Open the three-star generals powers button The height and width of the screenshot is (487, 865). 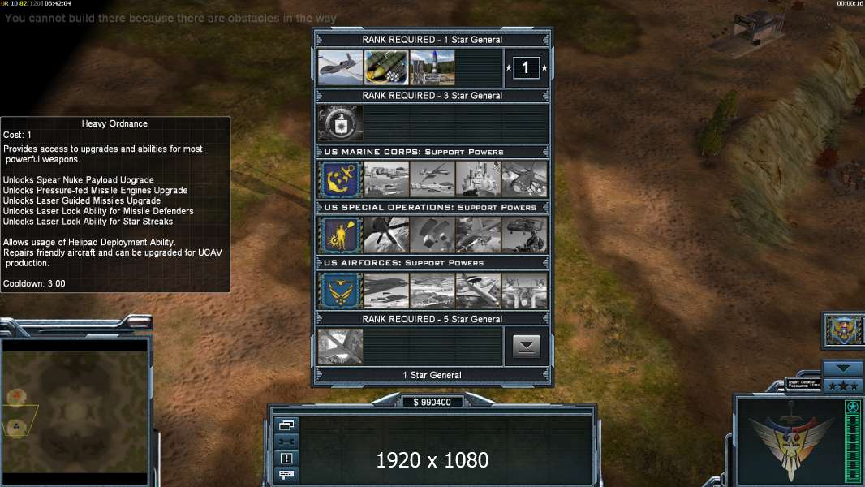[843, 386]
